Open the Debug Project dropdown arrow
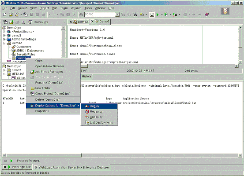Viewport: 244px width, 176px height. click(x=171, y=15)
